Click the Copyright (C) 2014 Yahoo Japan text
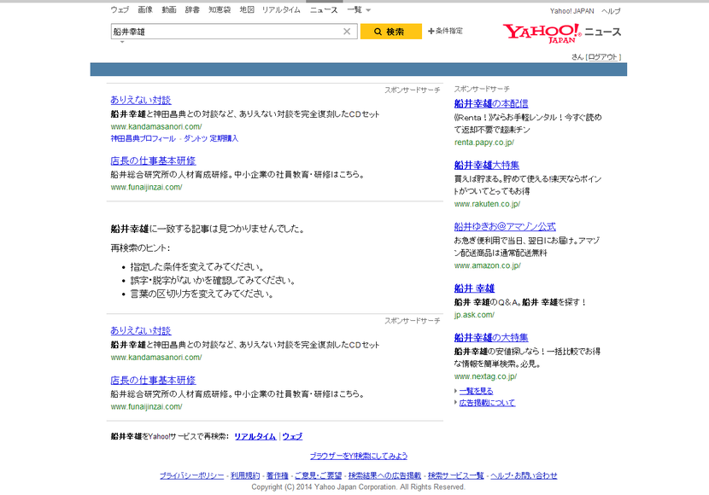Viewport: 709px width, 495px height. click(x=358, y=486)
